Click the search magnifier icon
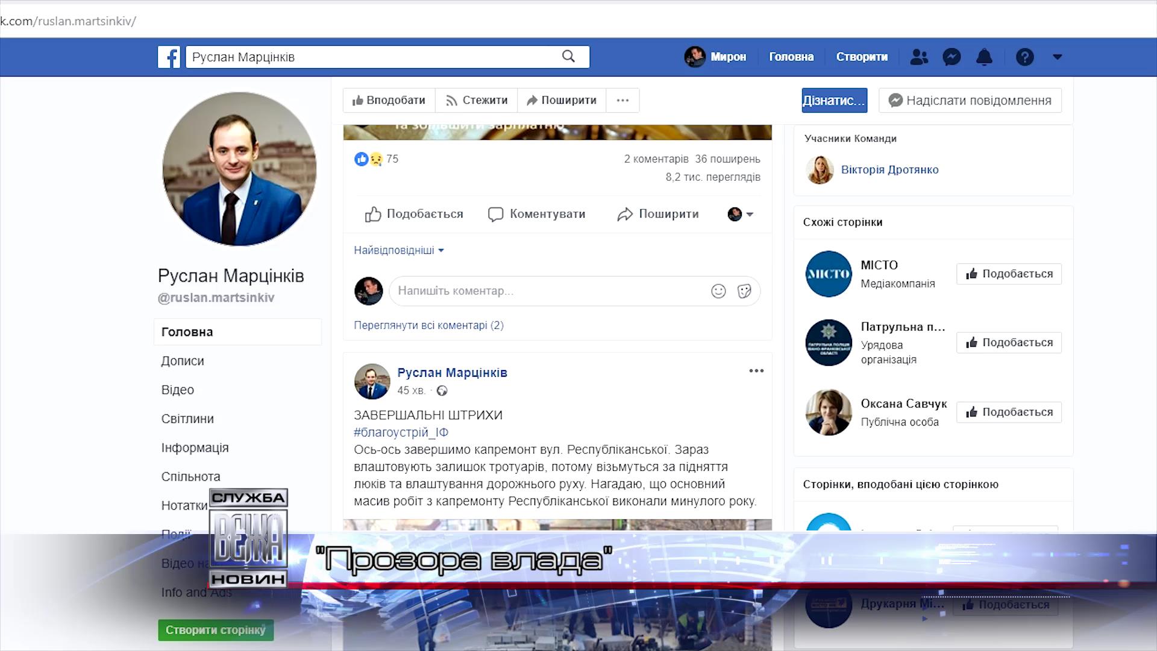Viewport: 1157px width, 651px height. coord(568,57)
